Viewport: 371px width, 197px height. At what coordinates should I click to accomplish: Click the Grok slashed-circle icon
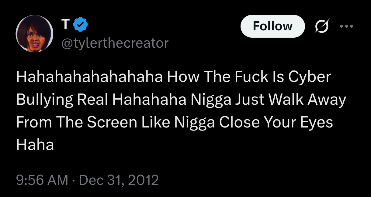pyautogui.click(x=322, y=26)
